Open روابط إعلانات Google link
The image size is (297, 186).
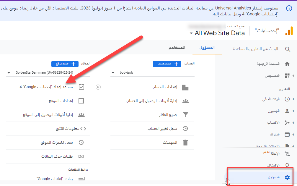point(55,179)
